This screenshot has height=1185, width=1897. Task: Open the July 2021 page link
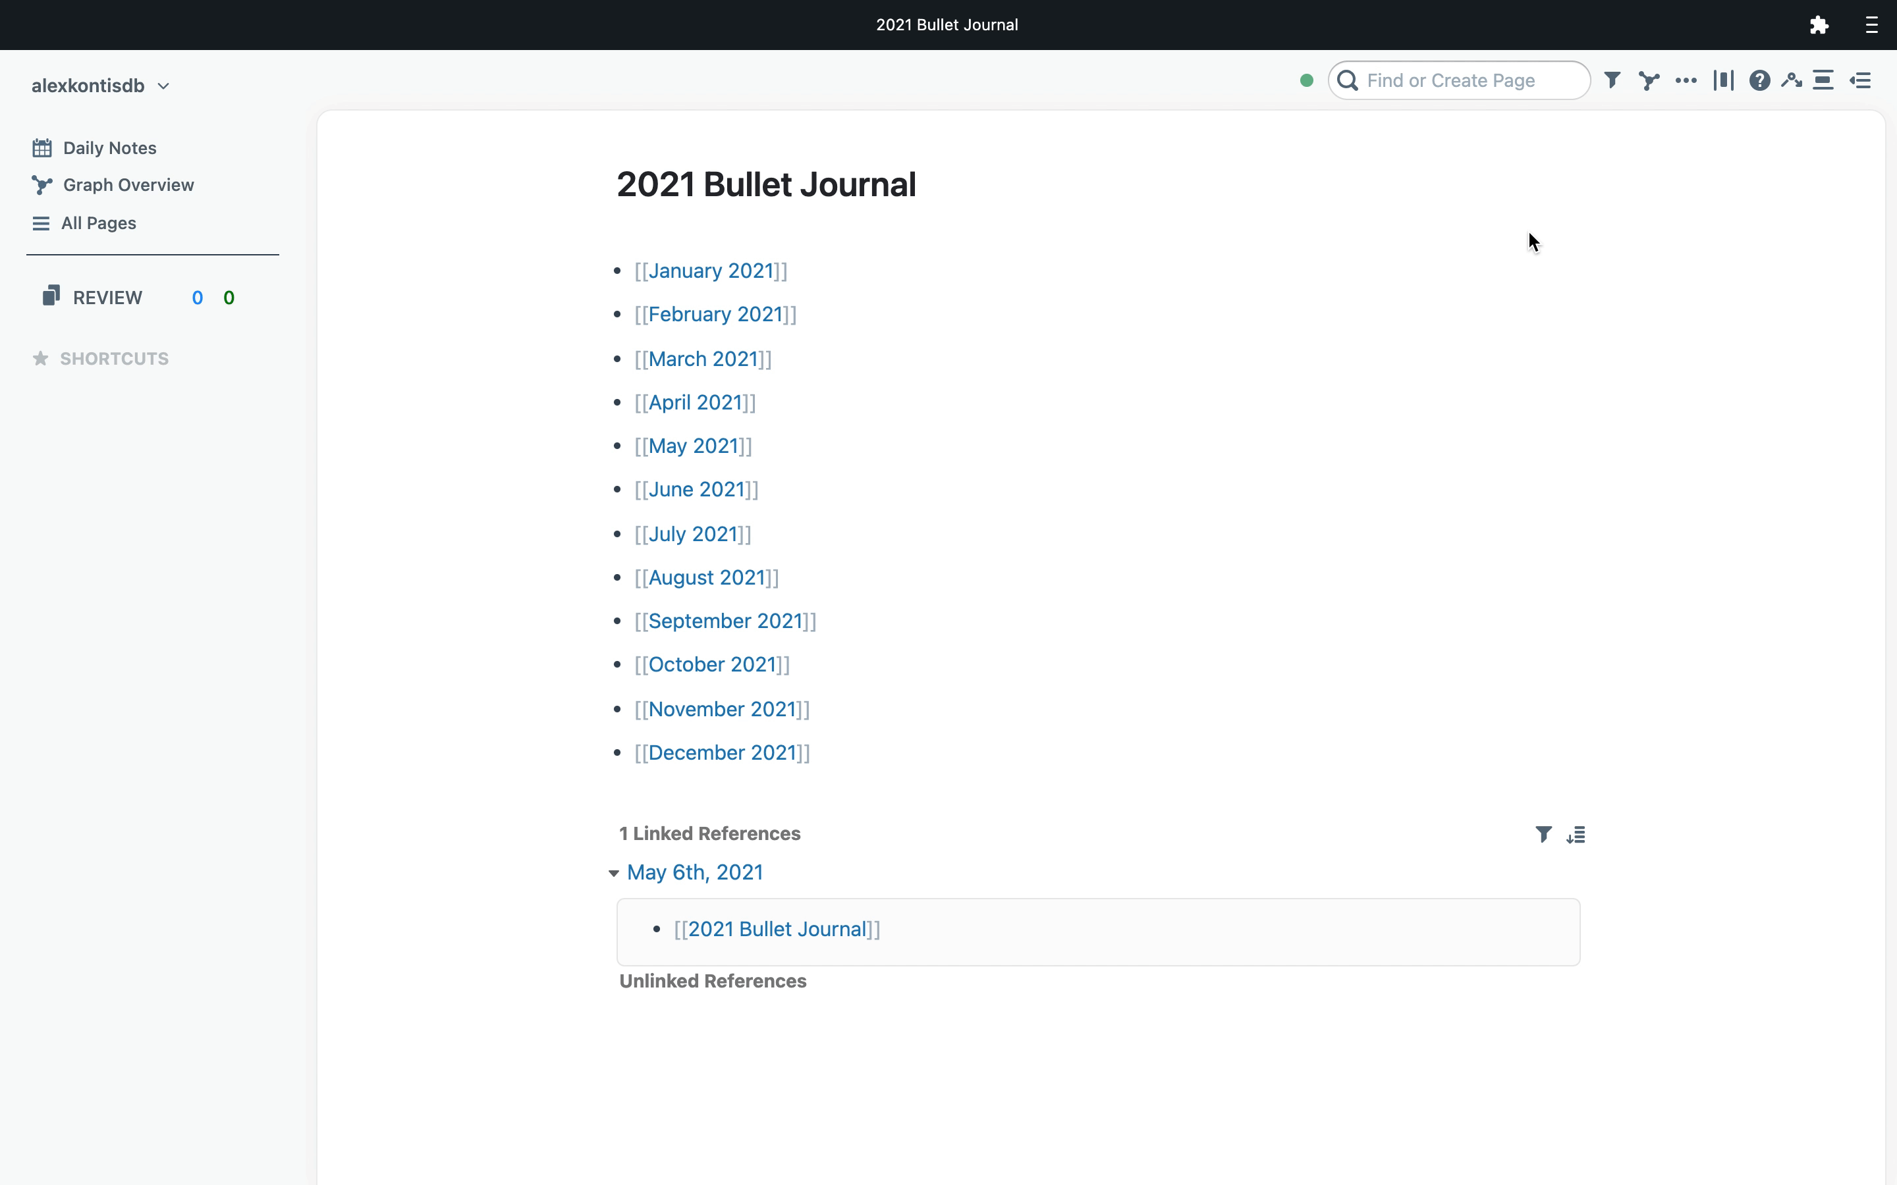pos(693,534)
